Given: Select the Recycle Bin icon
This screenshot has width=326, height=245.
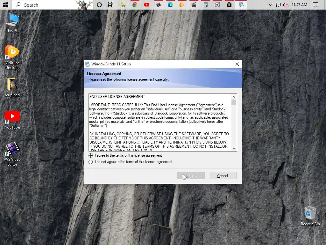Looking at the screenshot, I should tap(310, 216).
